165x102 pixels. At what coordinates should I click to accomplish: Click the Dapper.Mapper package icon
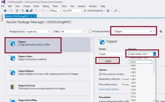coord(12,73)
